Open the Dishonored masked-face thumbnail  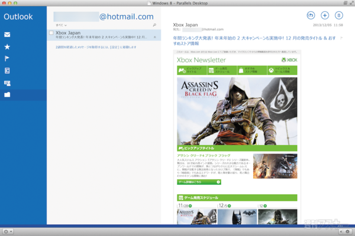(x=277, y=217)
